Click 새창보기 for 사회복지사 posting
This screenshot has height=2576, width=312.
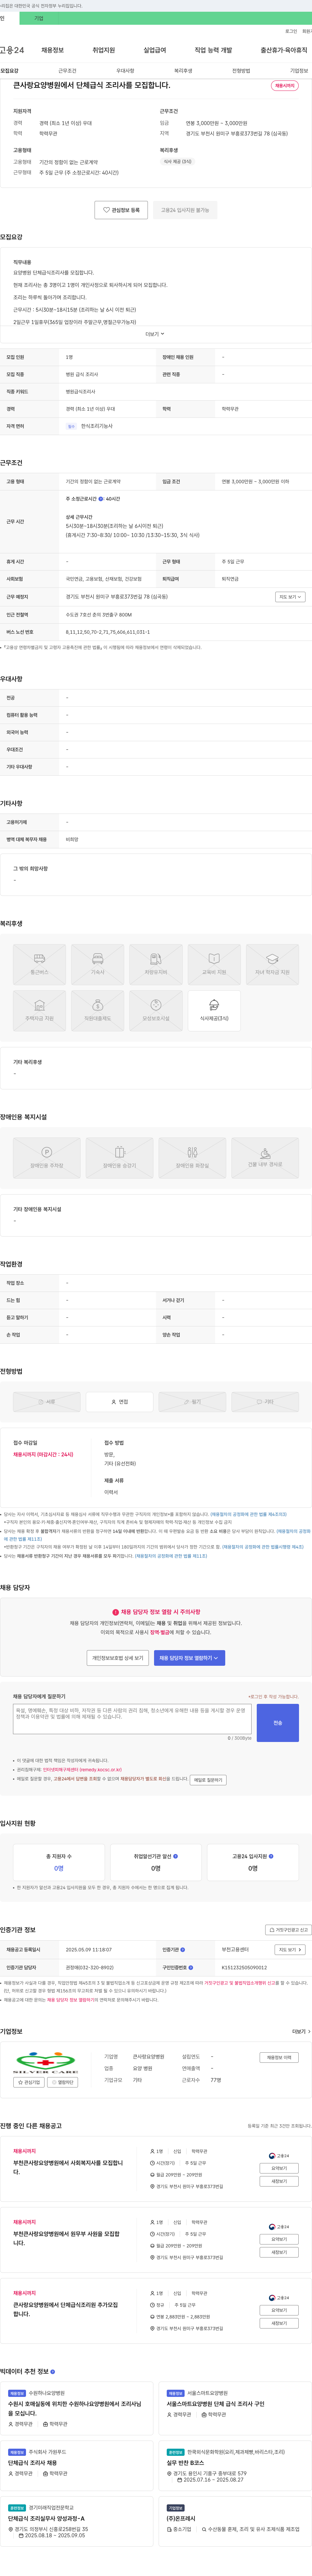tap(279, 2181)
